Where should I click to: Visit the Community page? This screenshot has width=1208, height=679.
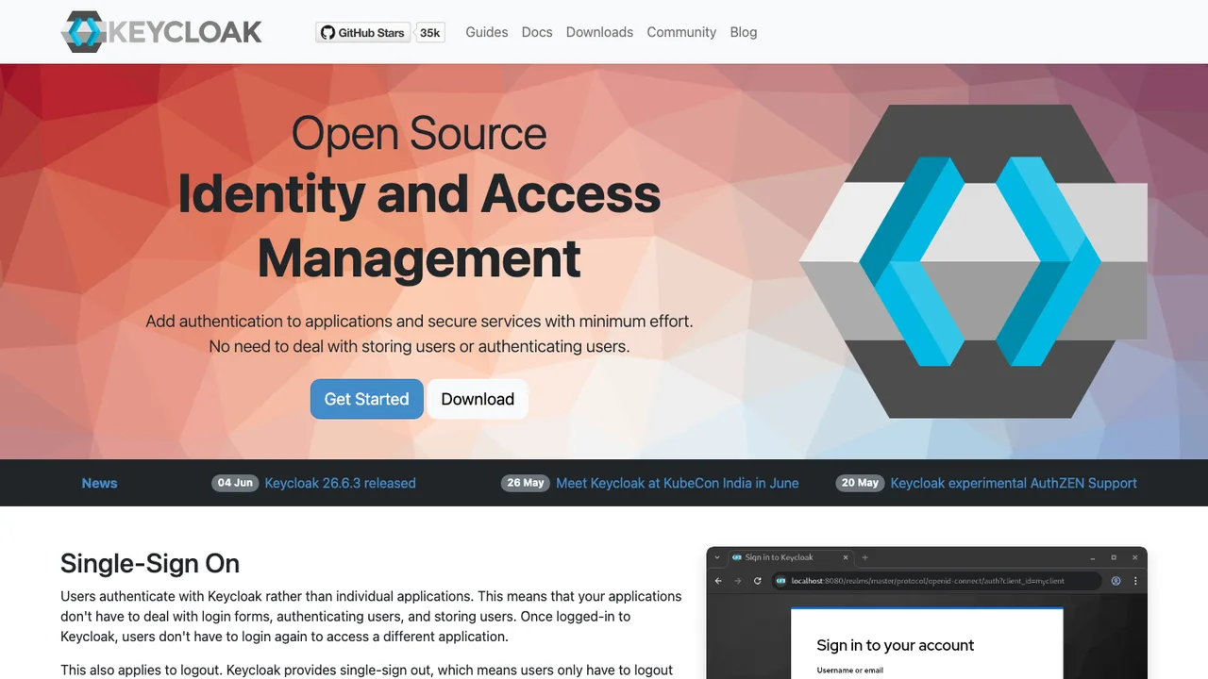(681, 32)
